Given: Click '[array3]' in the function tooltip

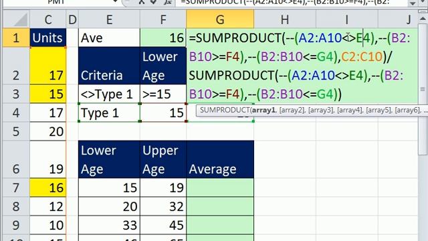Looking at the screenshot, I should (x=320, y=110).
